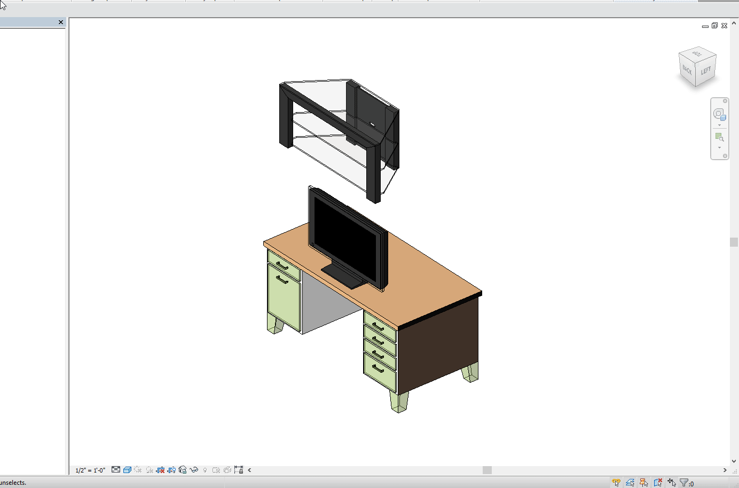
Task: Toggle Select Pinned Elements option
Action: [644, 483]
